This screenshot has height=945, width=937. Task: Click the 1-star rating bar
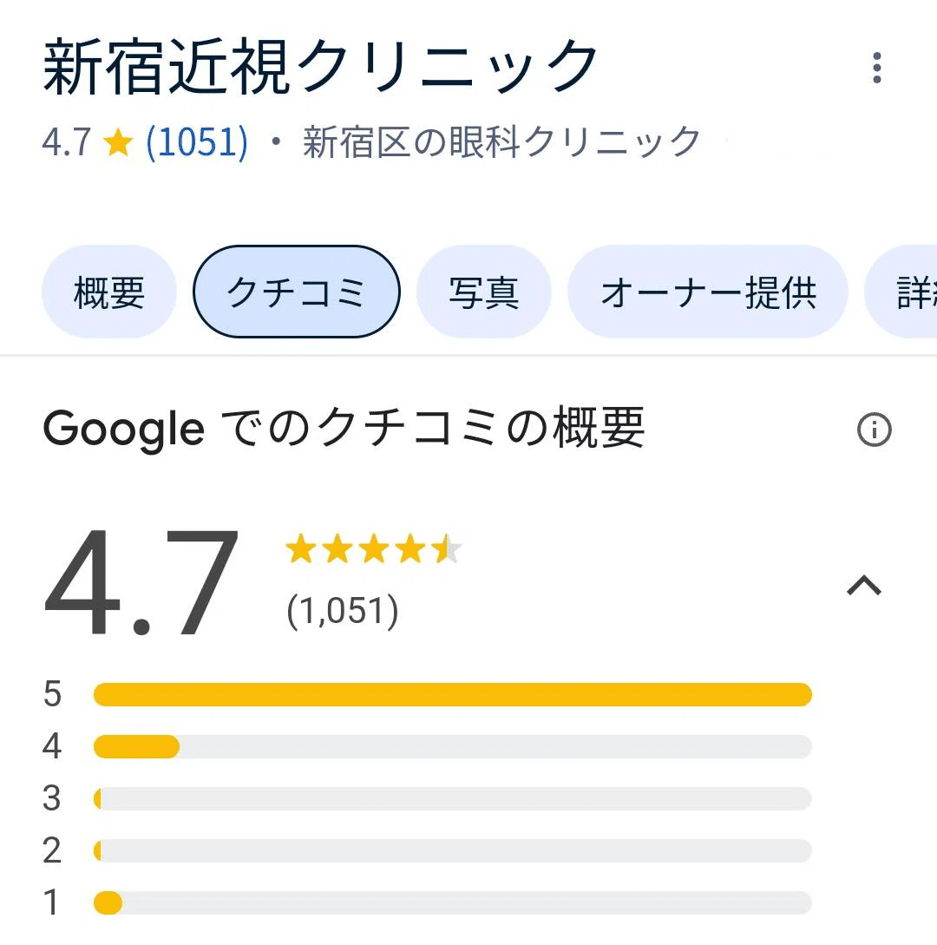[452, 902]
